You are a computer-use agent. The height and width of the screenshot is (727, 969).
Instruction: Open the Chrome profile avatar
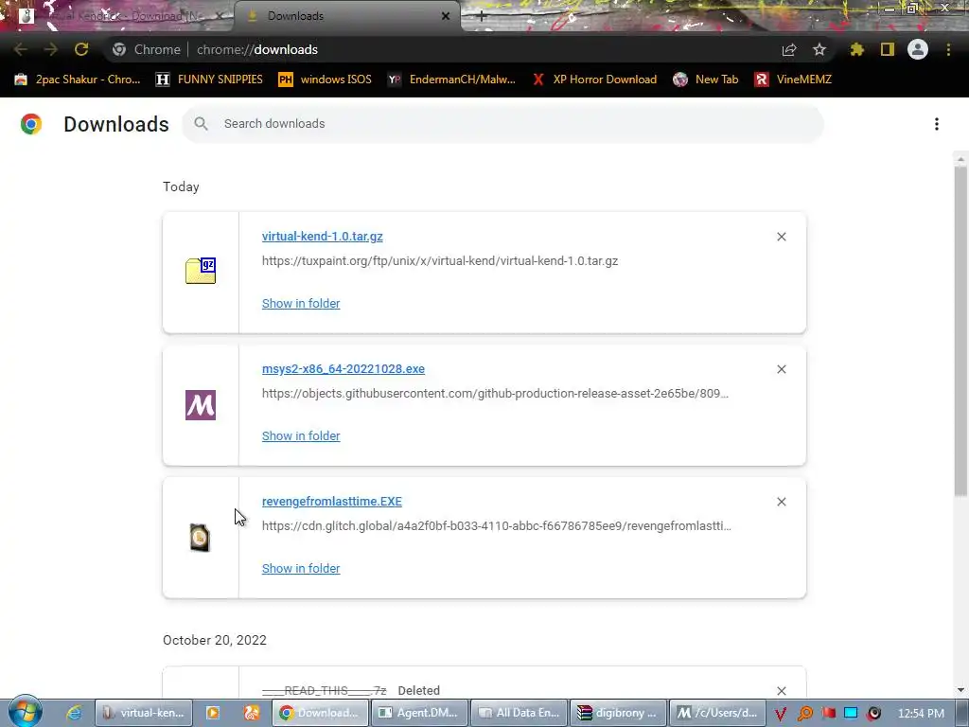pos(918,49)
